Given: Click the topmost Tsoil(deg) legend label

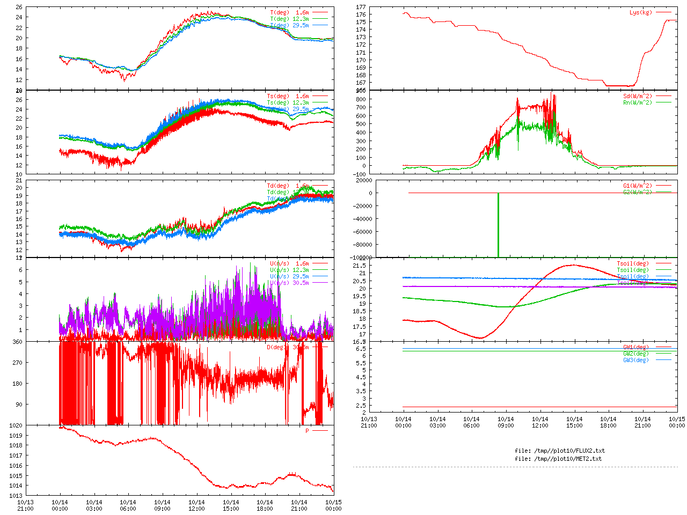Looking at the screenshot, I should coord(633,264).
